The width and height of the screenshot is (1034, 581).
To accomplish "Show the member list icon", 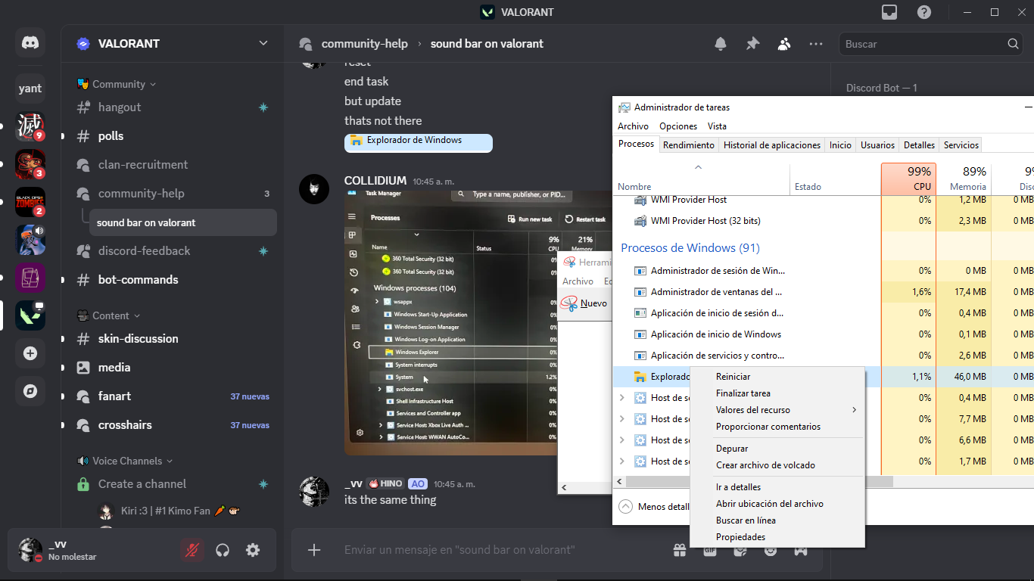I will 784,44.
